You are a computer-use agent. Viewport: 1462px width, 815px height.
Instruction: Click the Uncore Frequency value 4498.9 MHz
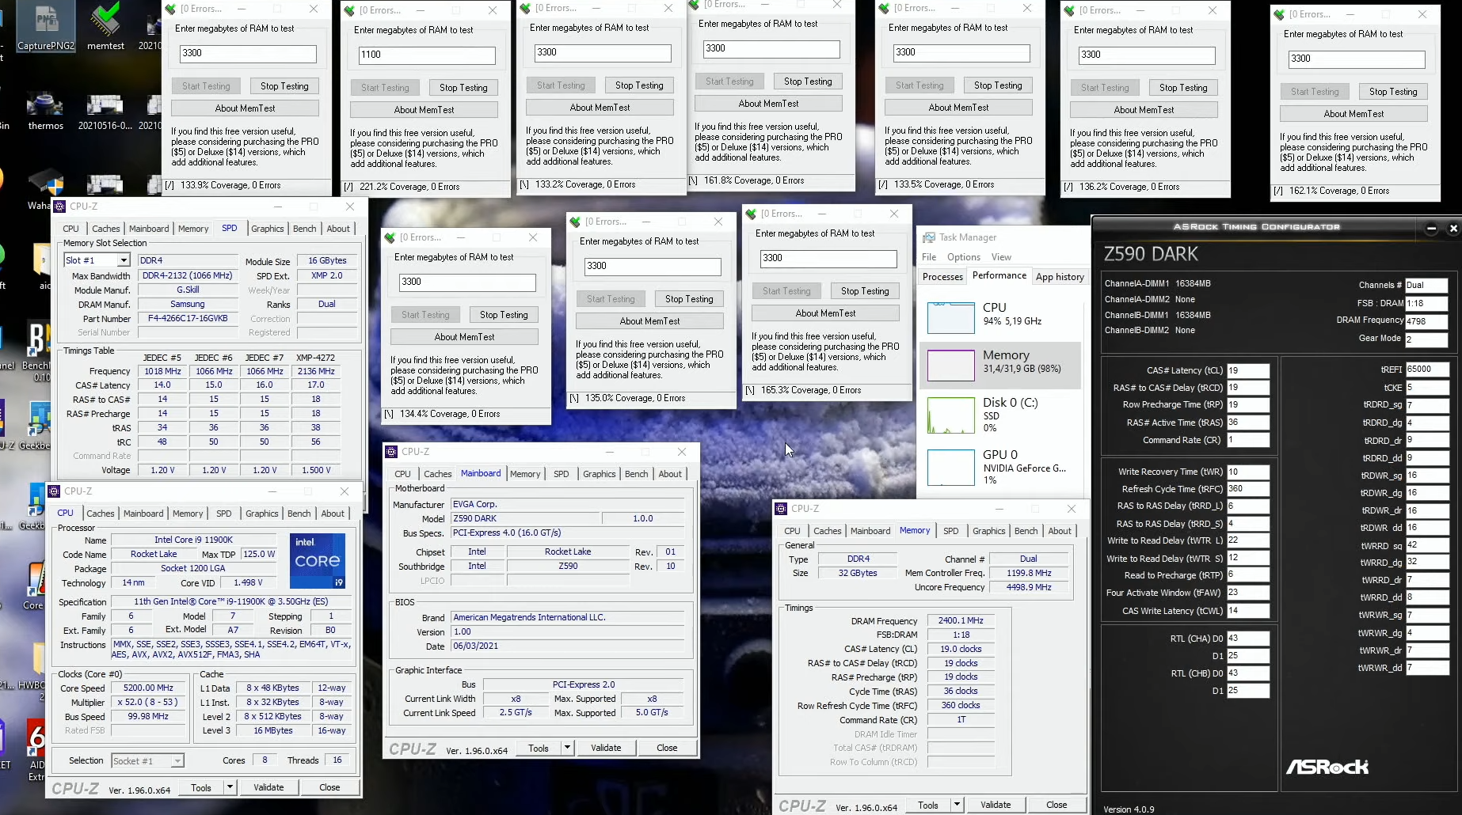[1028, 587]
